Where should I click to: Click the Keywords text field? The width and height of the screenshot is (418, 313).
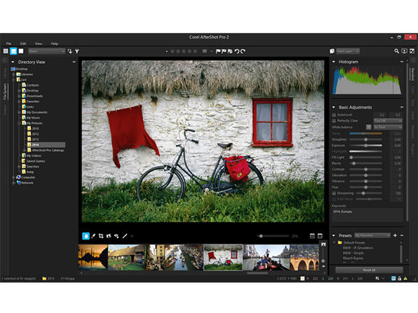click(368, 215)
